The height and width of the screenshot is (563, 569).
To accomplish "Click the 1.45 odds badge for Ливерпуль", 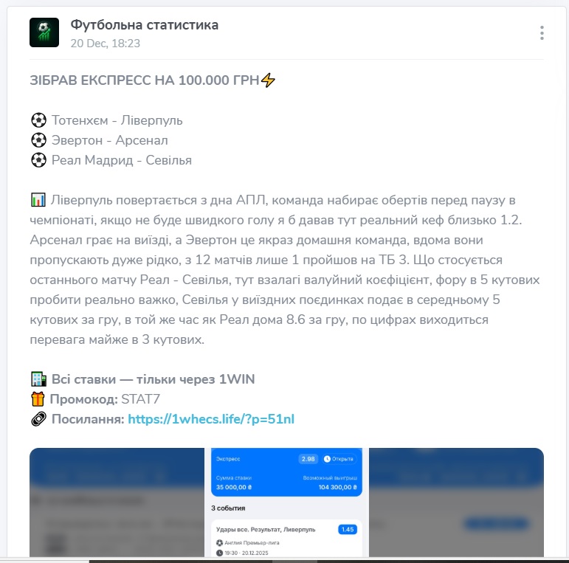I will pos(348,529).
